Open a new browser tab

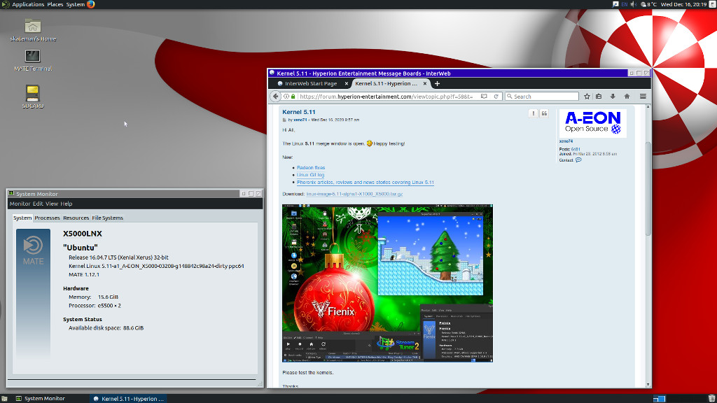437,84
